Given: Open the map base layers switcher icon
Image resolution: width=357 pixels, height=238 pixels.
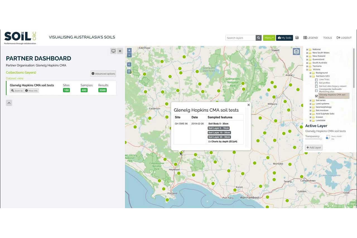Looking at the screenshot, I should tap(296, 52).
